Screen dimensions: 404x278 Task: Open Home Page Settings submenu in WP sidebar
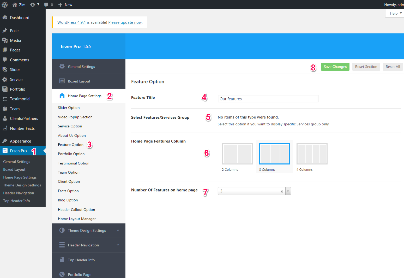click(x=20, y=177)
